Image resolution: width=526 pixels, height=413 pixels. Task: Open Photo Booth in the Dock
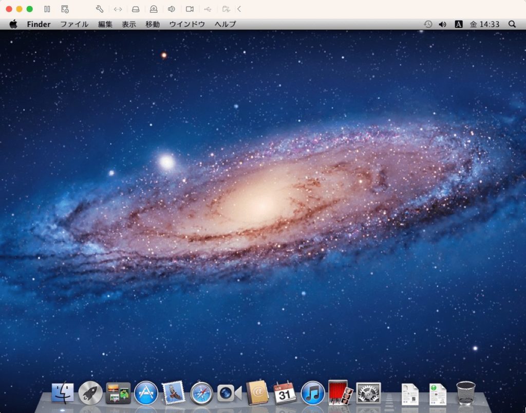[341, 392]
